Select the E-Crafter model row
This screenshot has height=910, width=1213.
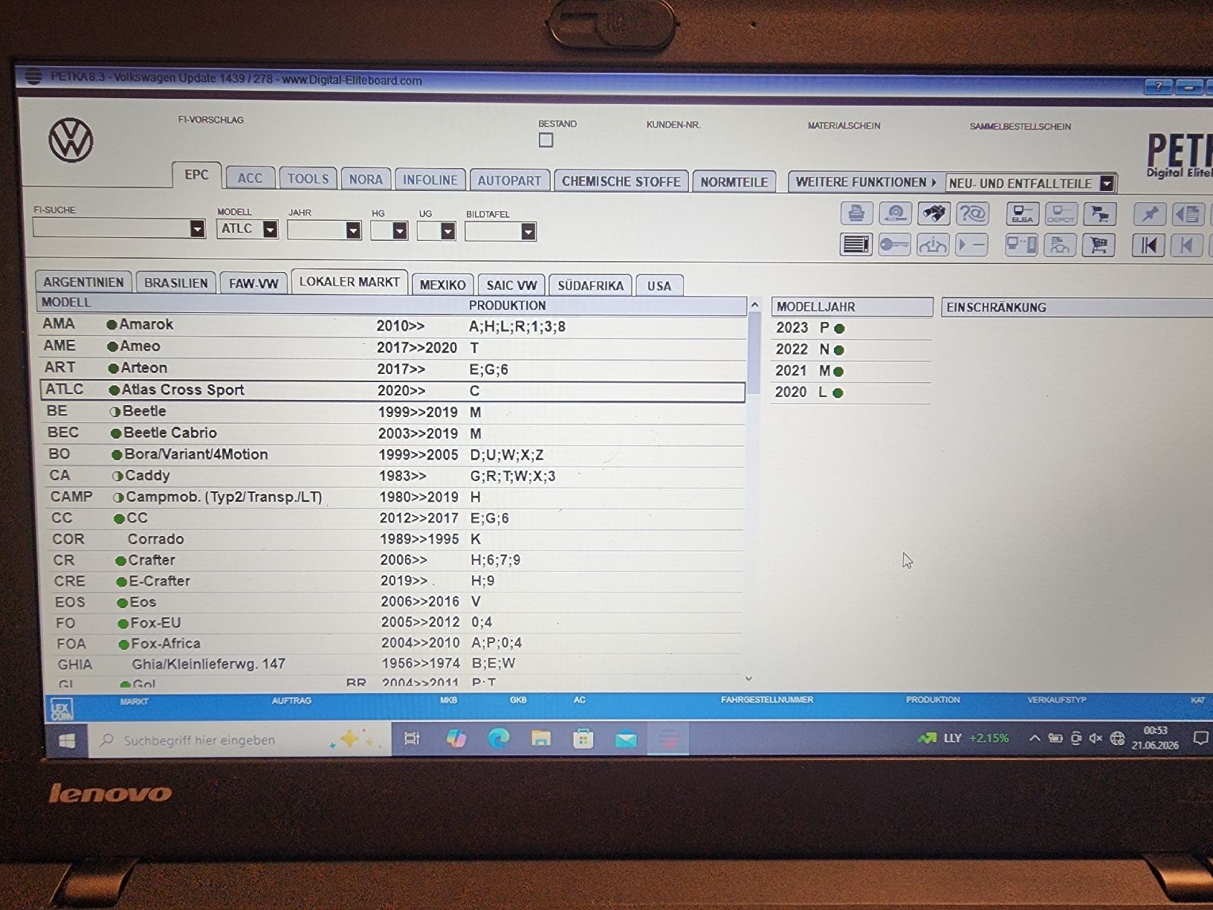click(396, 581)
